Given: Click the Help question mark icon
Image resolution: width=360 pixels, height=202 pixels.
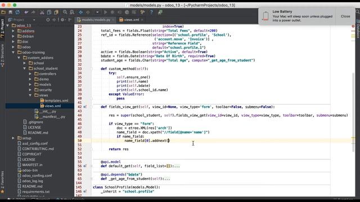Looking at the screenshot, I should [x=151, y=12].
